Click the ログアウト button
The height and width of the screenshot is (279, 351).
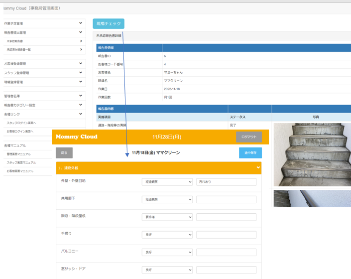tap(248, 137)
